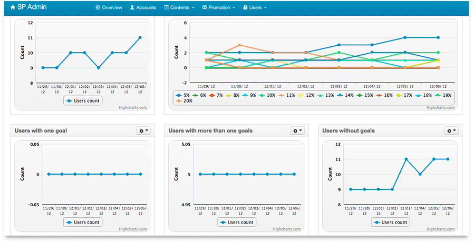The width and height of the screenshot is (473, 243).
Task: Open gear settings for Users with one goal
Action: (143, 130)
